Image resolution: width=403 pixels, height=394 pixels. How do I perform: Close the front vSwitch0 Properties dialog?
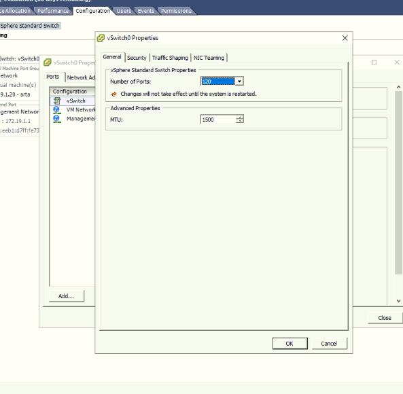345,38
